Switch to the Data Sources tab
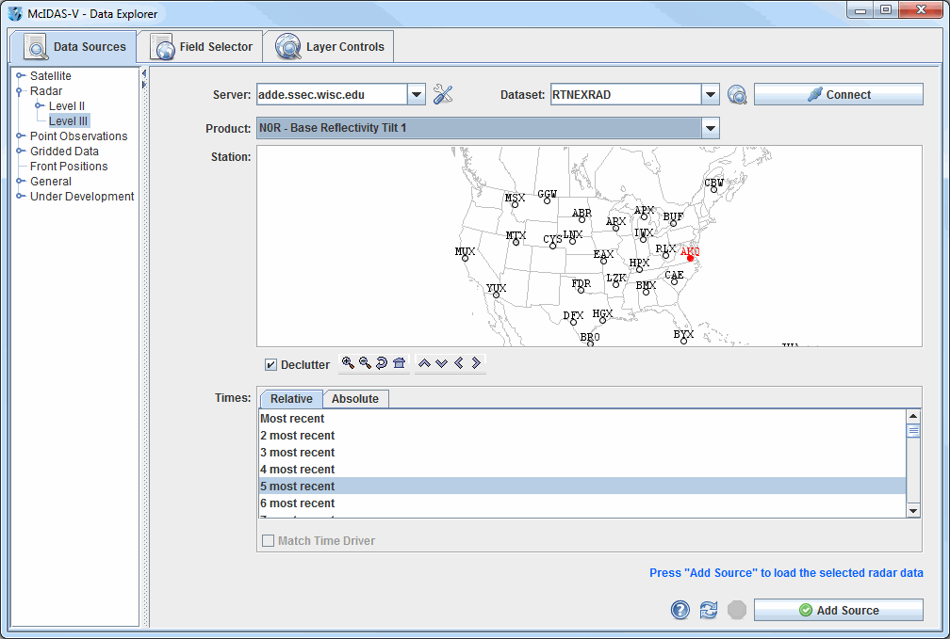950x639 pixels. click(74, 47)
